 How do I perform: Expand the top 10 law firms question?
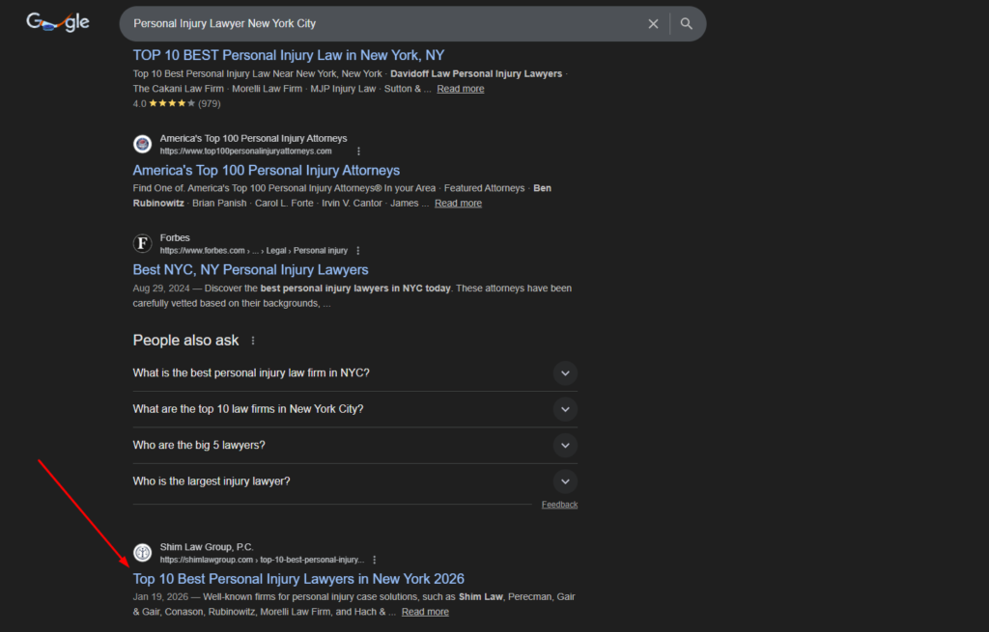[565, 409]
